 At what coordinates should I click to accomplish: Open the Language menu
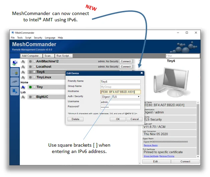(x=50, y=38)
